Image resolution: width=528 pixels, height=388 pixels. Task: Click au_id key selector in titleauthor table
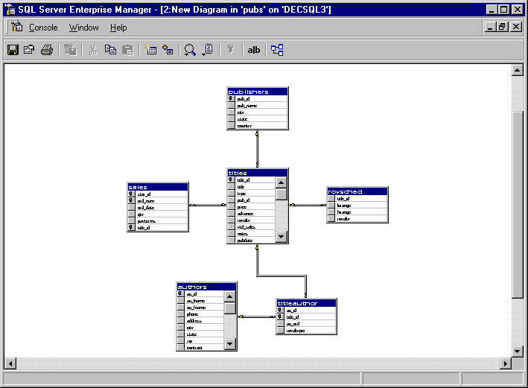(x=280, y=311)
